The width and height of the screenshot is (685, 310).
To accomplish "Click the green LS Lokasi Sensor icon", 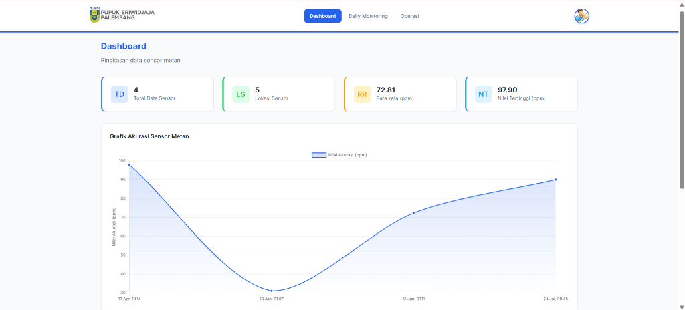I will pos(241,94).
